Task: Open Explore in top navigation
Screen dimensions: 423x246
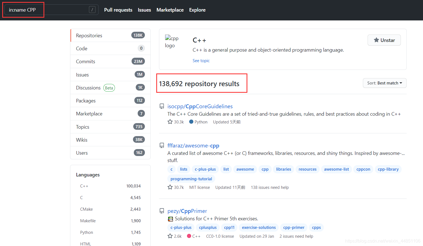Action: (197, 10)
